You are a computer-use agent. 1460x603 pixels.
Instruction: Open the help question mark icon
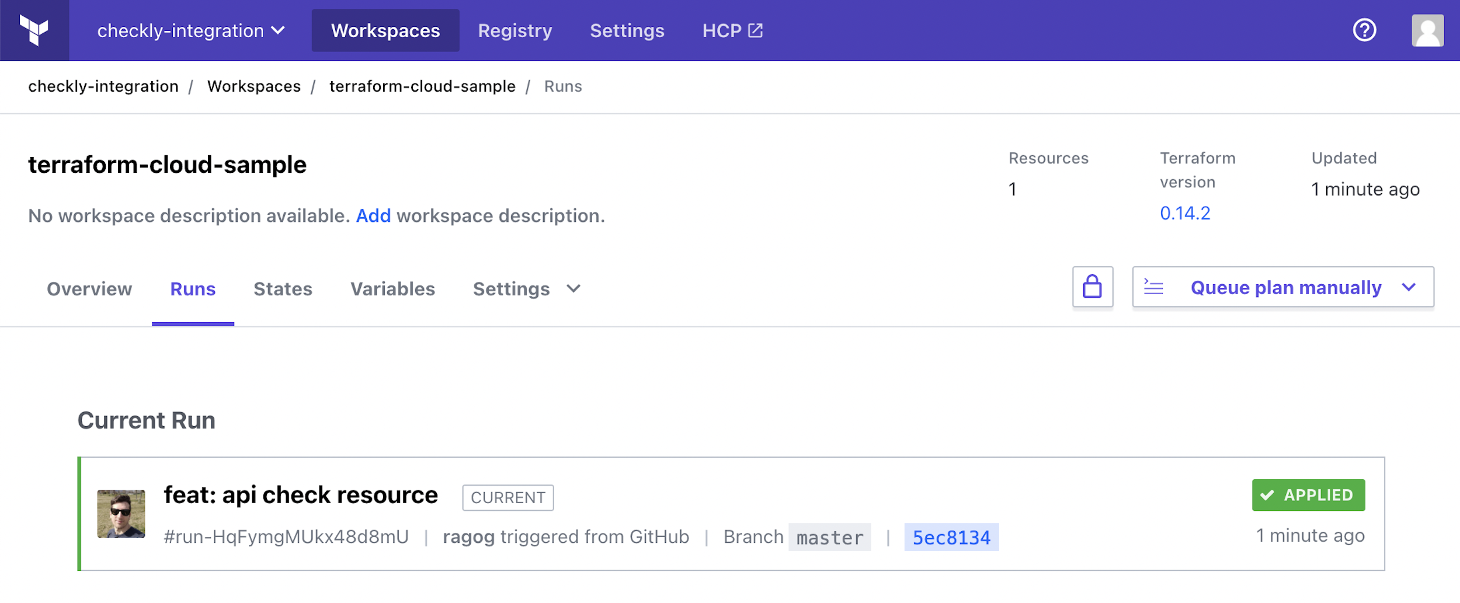point(1365,30)
